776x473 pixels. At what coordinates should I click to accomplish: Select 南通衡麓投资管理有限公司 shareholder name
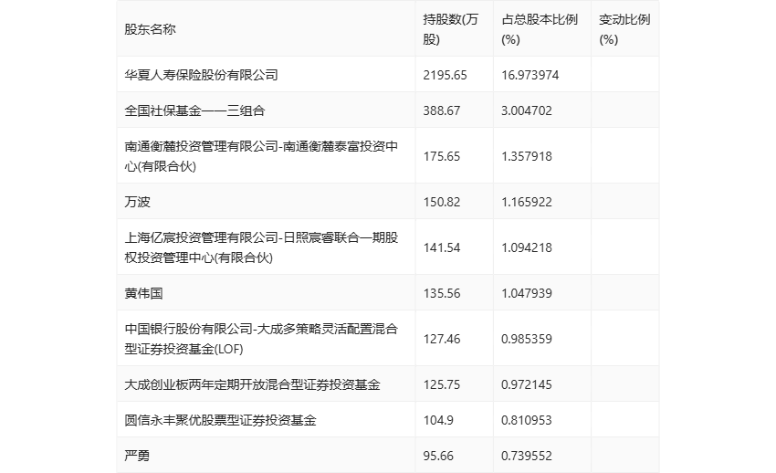[x=261, y=156]
